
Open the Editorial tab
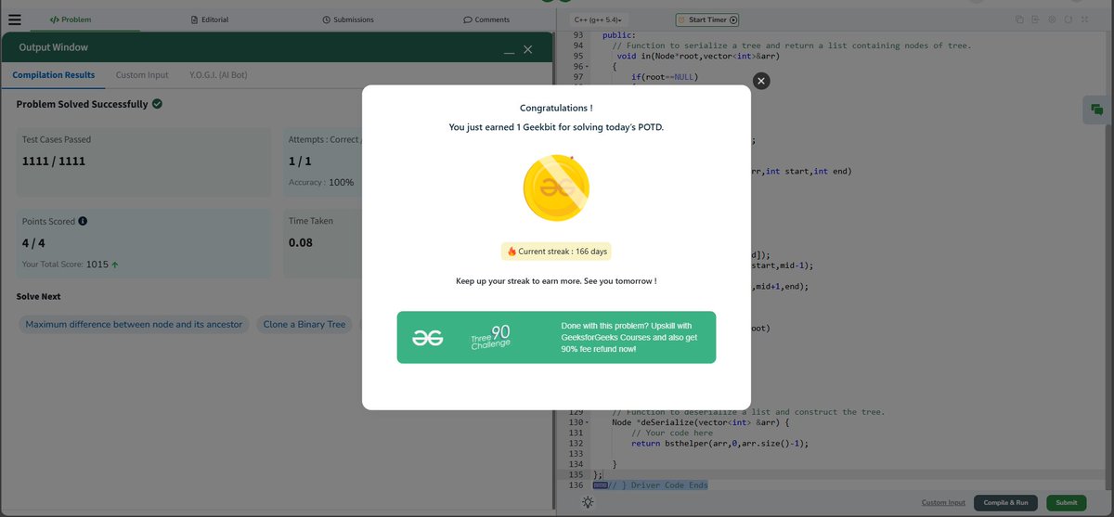[210, 19]
